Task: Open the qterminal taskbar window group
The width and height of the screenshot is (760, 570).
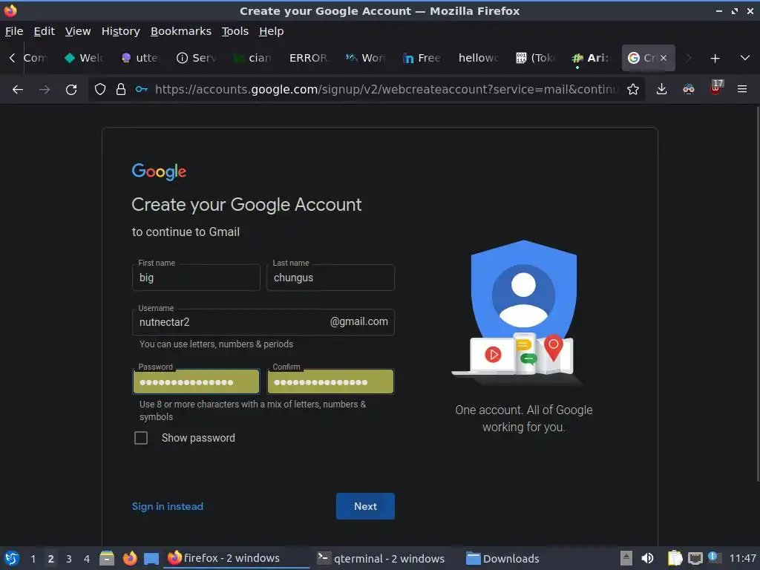Action: tap(381, 558)
